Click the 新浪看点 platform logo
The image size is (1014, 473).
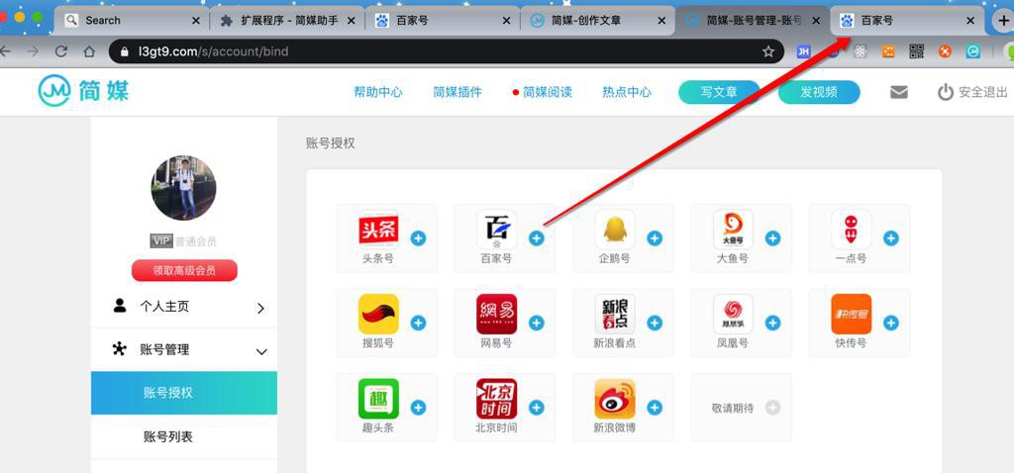(x=615, y=314)
